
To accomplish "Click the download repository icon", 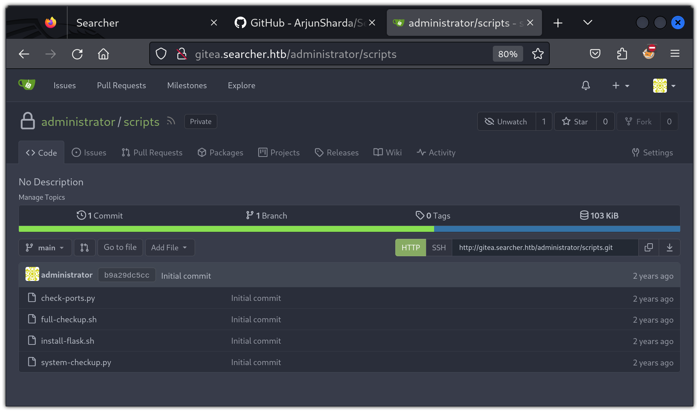I will (x=669, y=247).
